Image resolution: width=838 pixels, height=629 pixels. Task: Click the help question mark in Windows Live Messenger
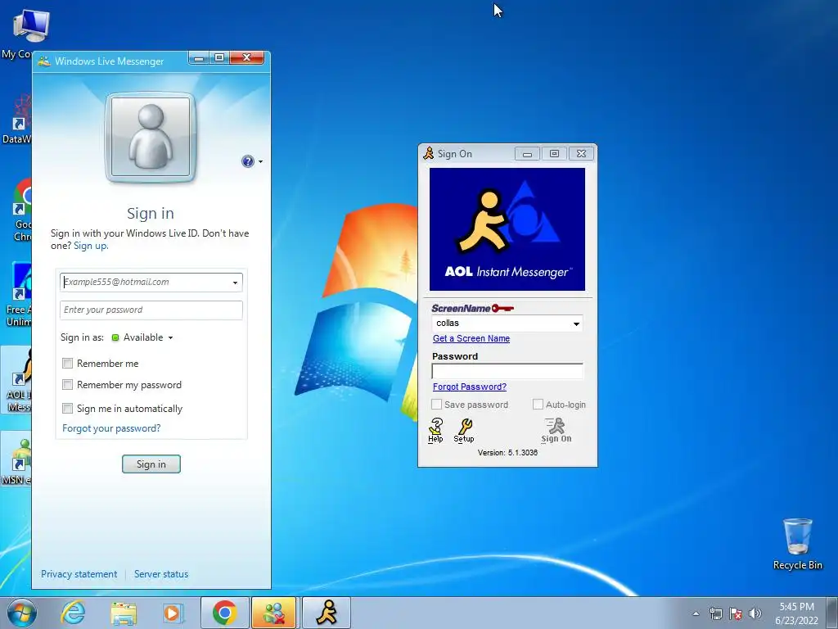click(247, 161)
